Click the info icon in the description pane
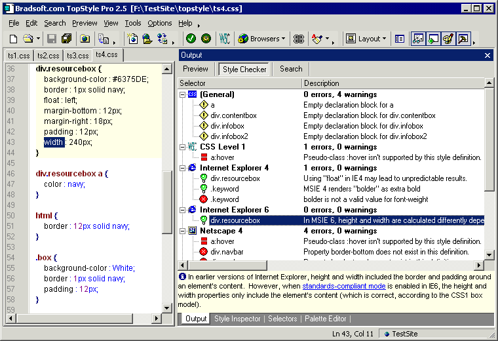Viewport: 498px width, 341px height. coord(182,277)
